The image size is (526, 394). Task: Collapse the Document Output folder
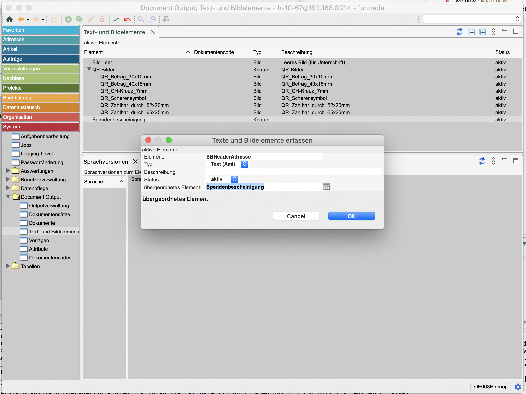coord(8,196)
